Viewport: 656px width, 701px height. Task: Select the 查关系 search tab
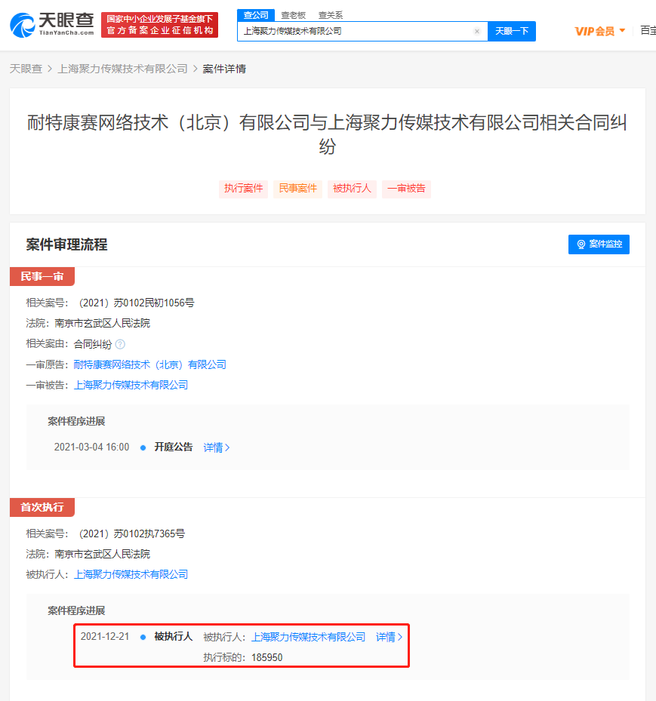[331, 15]
